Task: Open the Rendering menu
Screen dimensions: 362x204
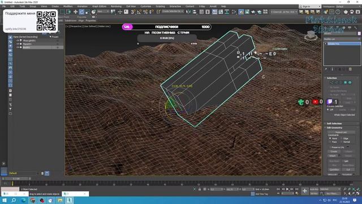Action: tap(116, 6)
